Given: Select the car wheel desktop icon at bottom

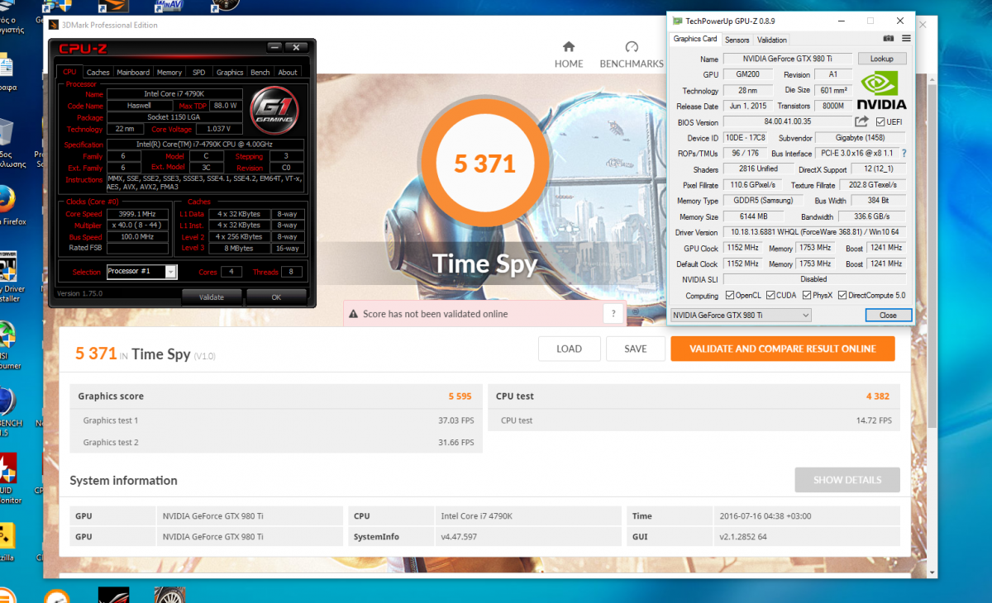Looking at the screenshot, I should coord(169,595).
